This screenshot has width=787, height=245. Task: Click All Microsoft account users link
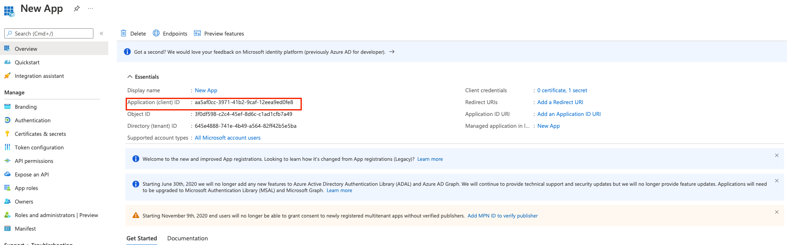(228, 138)
